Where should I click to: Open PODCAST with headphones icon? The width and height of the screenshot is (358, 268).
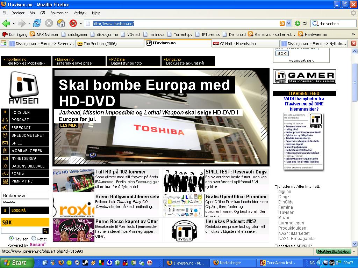click(x=25, y=120)
